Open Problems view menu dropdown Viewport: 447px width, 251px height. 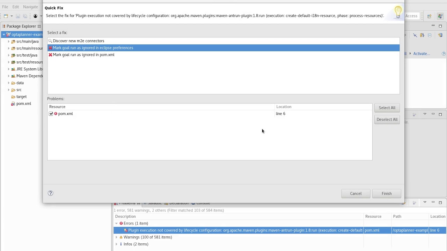[x=425, y=202]
